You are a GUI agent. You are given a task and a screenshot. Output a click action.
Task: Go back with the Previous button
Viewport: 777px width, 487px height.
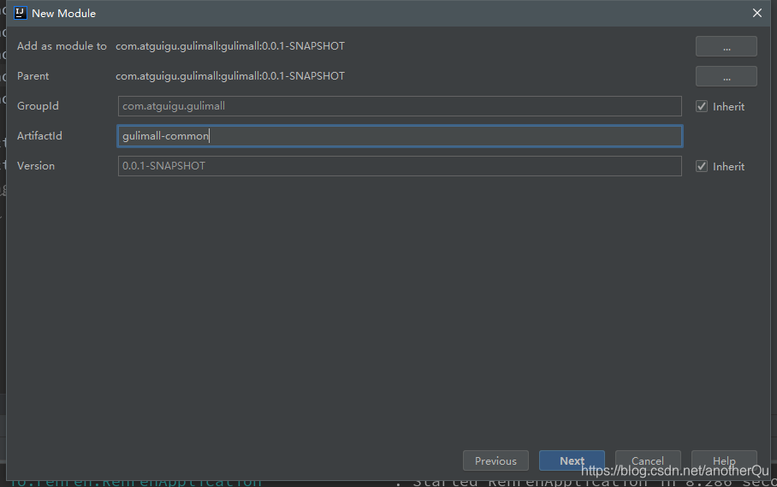[495, 460]
